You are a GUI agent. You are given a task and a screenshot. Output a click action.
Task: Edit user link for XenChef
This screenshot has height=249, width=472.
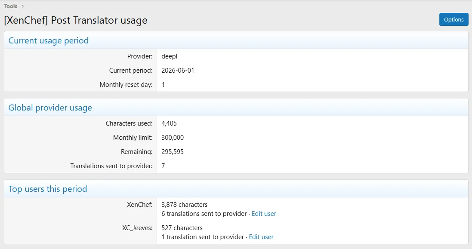(x=264, y=214)
